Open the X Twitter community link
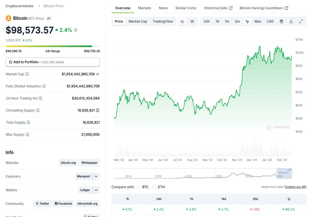Screen dimensions: 309x217 coord(42,204)
